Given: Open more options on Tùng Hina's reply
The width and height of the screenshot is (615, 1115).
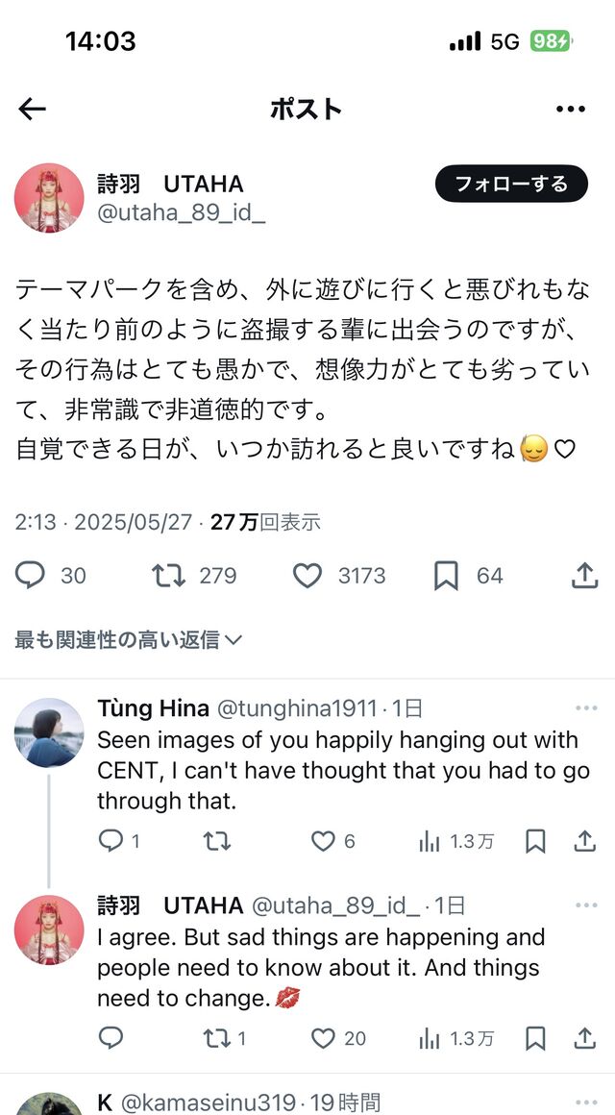Looking at the screenshot, I should 586,708.
